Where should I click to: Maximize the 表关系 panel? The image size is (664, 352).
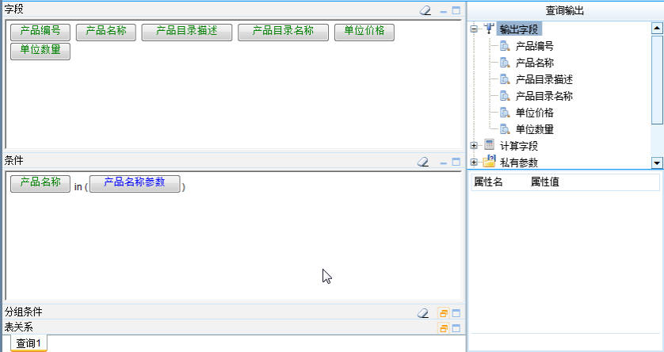click(x=456, y=328)
